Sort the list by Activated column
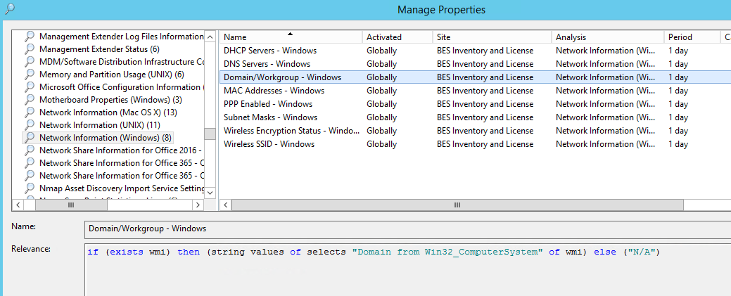This screenshot has height=296, width=731. pyautogui.click(x=397, y=37)
